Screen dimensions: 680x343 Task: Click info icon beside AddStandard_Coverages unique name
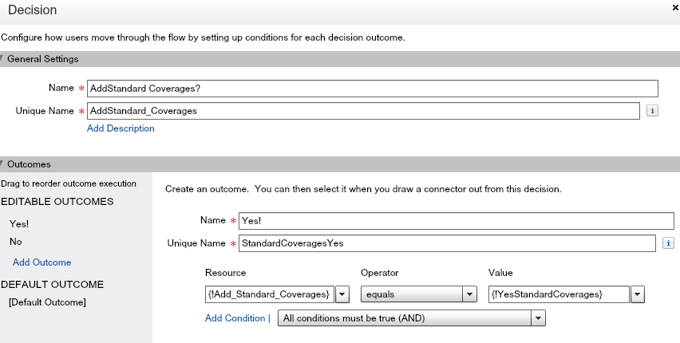pyautogui.click(x=652, y=111)
